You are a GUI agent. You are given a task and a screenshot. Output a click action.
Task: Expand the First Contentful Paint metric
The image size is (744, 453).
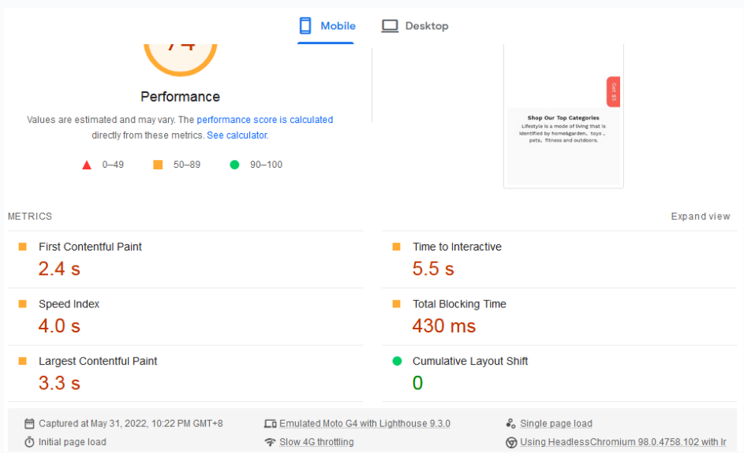(x=90, y=247)
